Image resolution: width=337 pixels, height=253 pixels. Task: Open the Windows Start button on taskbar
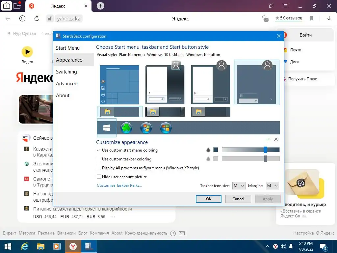pyautogui.click(x=8, y=246)
